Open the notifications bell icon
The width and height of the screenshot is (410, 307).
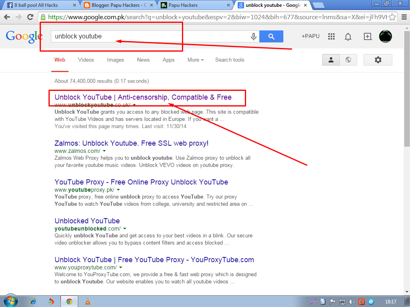click(348, 36)
